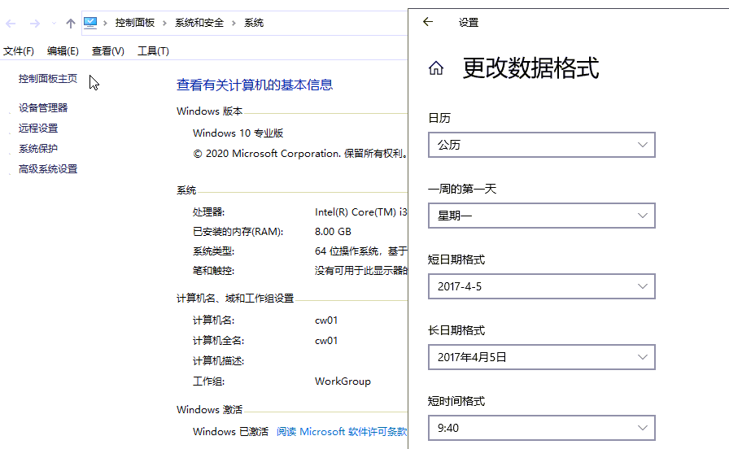Open the 编辑(E) menu
The image size is (729, 449).
coord(63,51)
